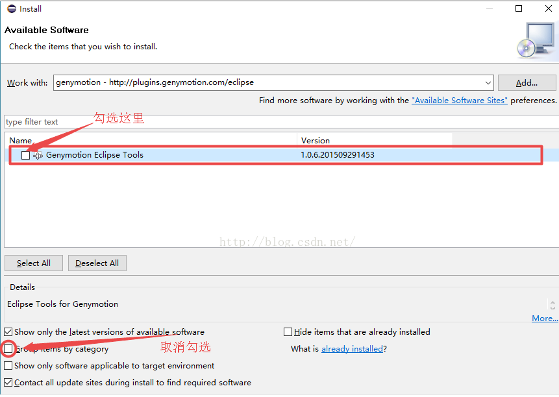Click the Details scroll stepper arrows
The width and height of the screenshot is (559, 397).
553,305
